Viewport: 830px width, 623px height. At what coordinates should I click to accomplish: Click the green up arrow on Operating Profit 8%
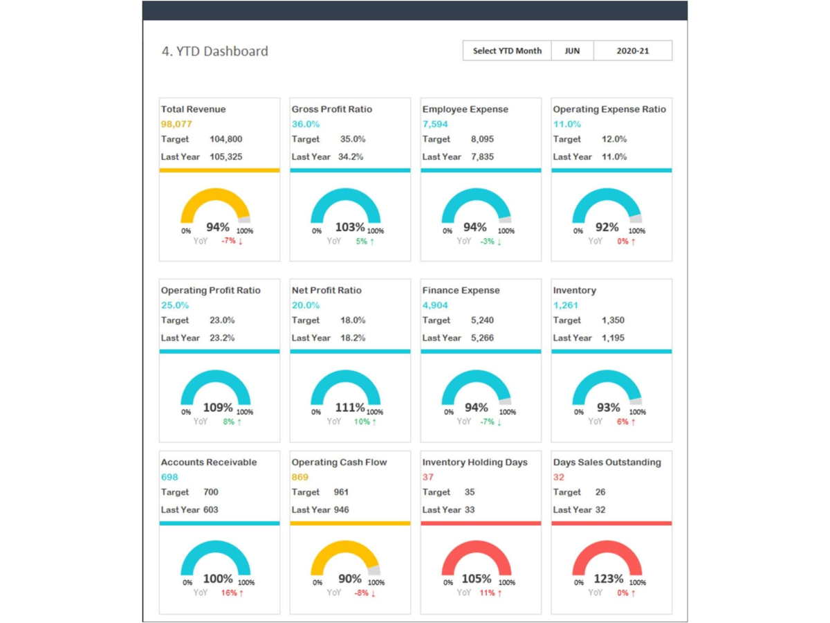coord(240,421)
